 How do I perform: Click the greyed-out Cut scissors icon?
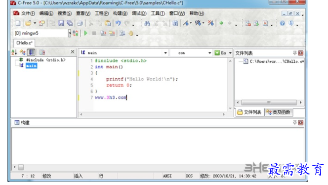coord(91,23)
